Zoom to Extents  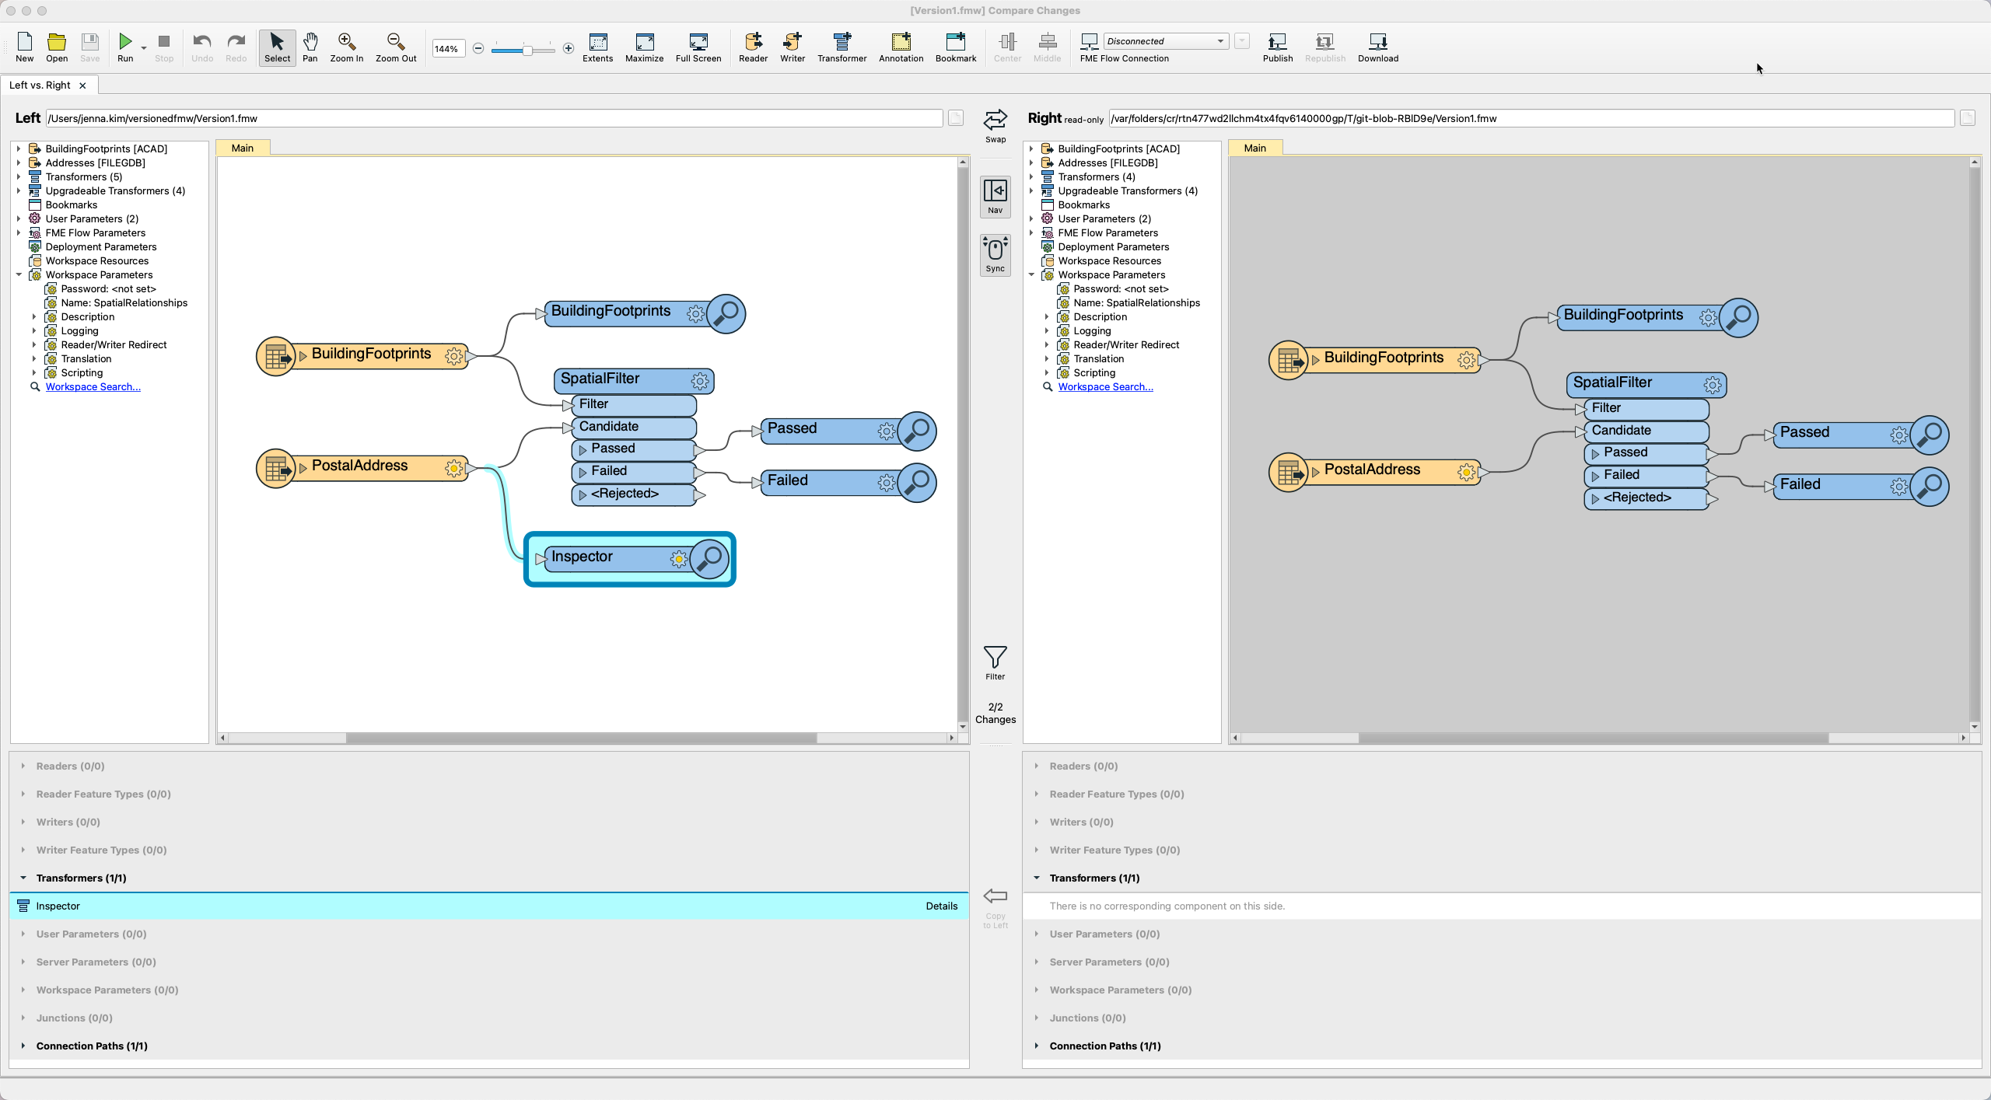click(598, 47)
